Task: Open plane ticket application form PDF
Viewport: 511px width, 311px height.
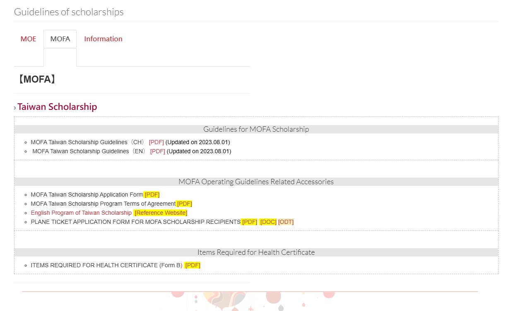Action: click(249, 222)
